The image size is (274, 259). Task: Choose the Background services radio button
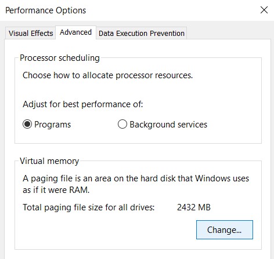[122, 124]
